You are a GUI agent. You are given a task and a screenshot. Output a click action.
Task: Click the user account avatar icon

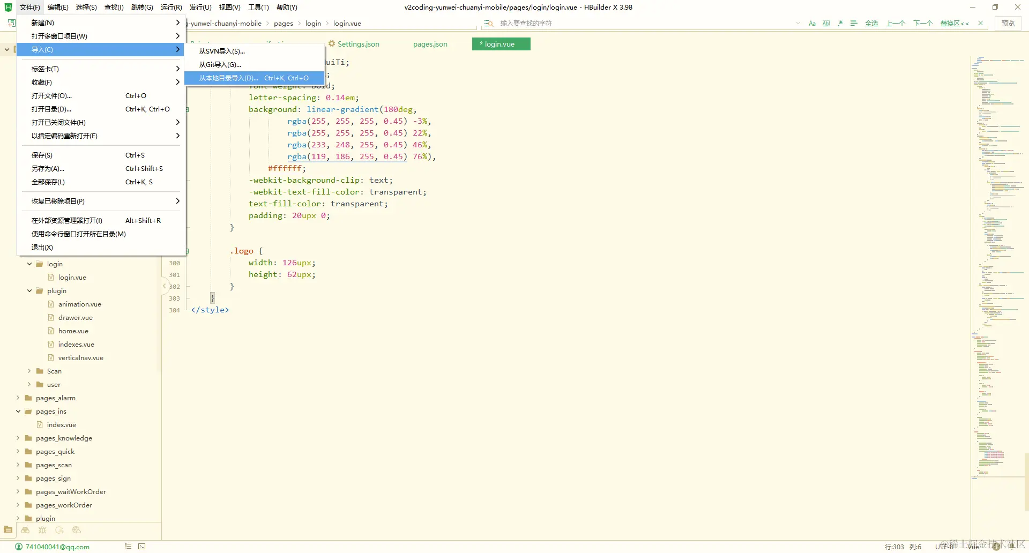tap(19, 547)
